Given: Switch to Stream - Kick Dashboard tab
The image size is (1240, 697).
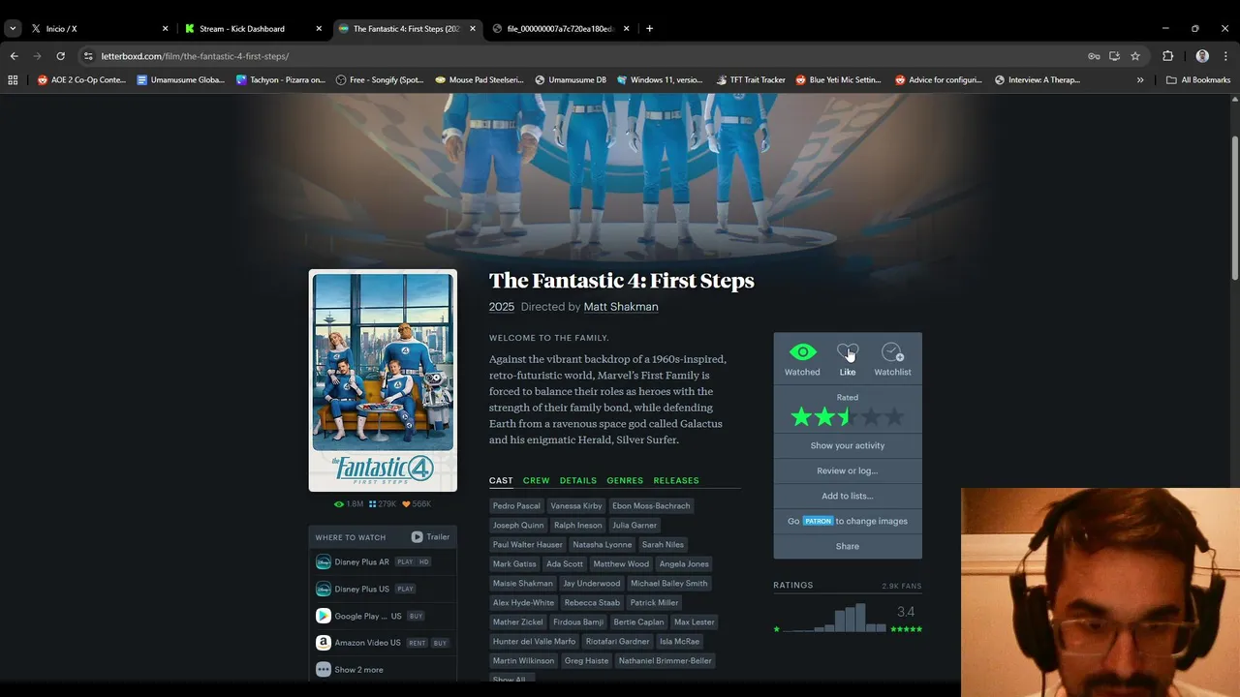Looking at the screenshot, I should [x=254, y=29].
